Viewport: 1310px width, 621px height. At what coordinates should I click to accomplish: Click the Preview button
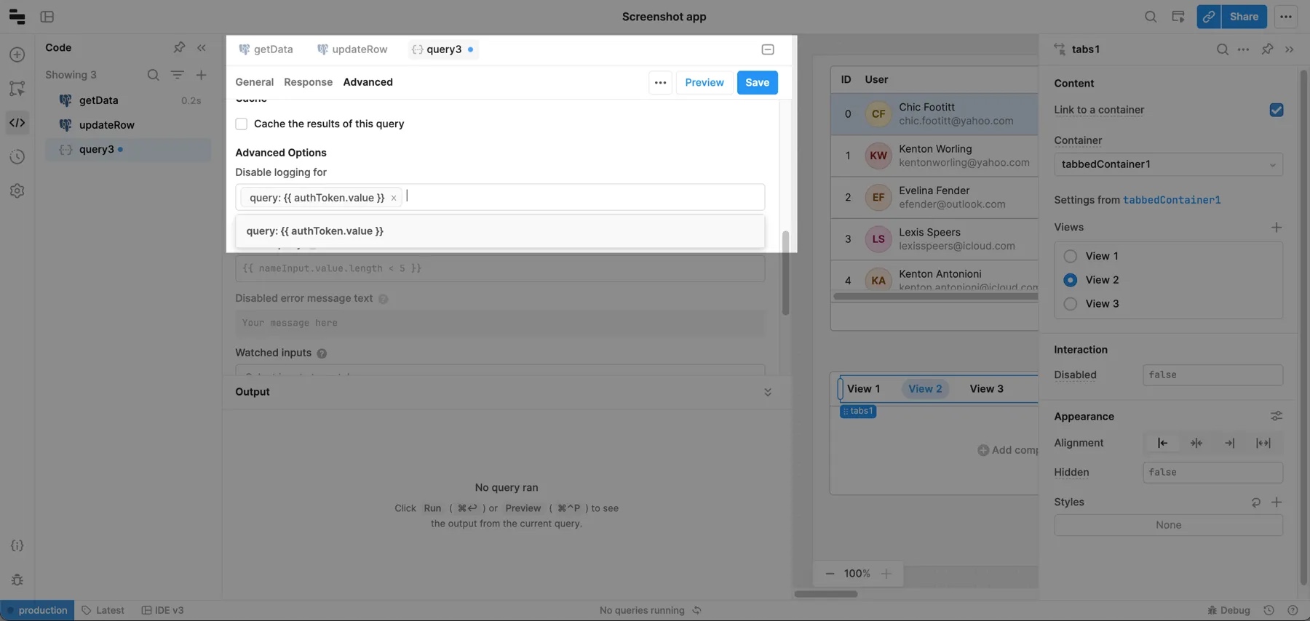[x=704, y=82]
